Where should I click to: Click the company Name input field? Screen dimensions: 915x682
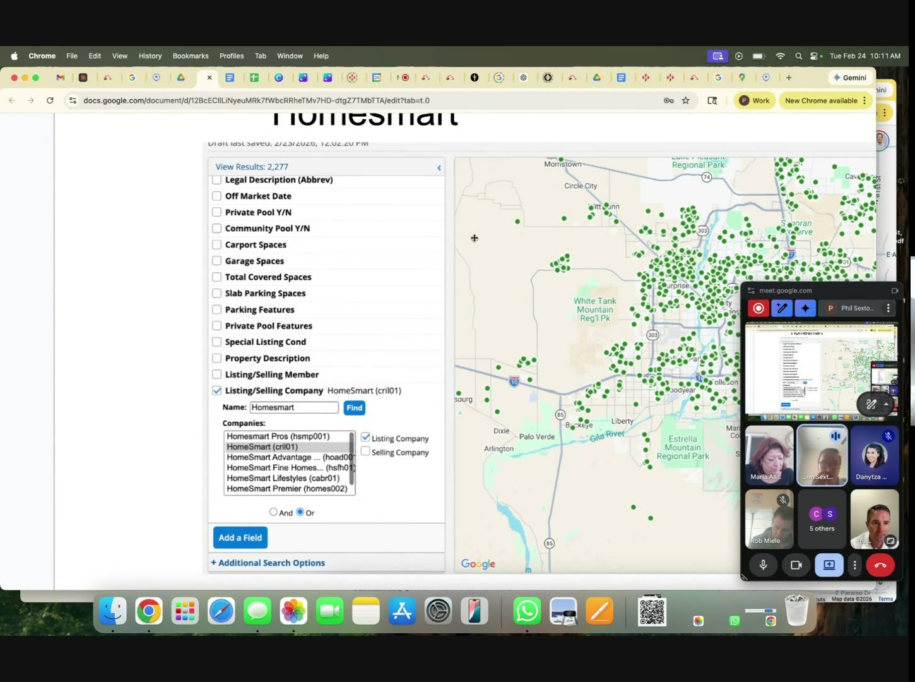(294, 407)
